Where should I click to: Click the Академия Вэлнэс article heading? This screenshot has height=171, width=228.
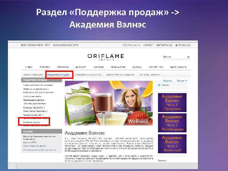point(85,133)
